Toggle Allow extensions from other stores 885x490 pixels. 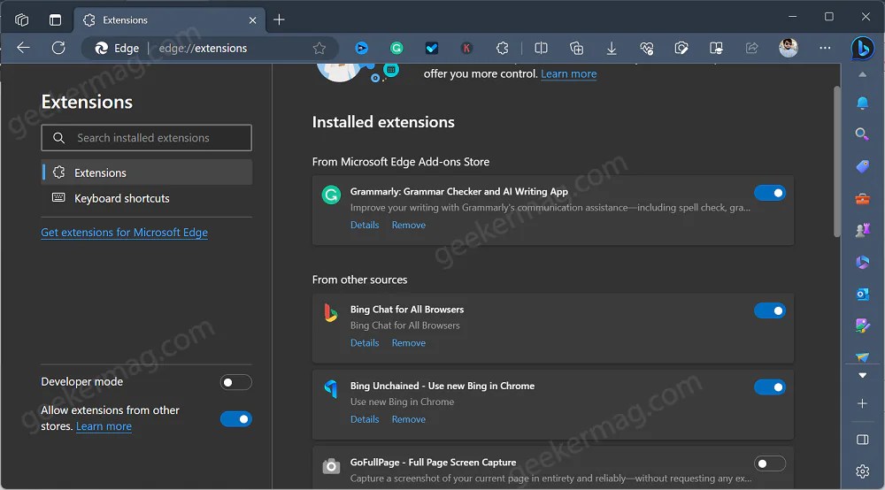click(x=236, y=419)
